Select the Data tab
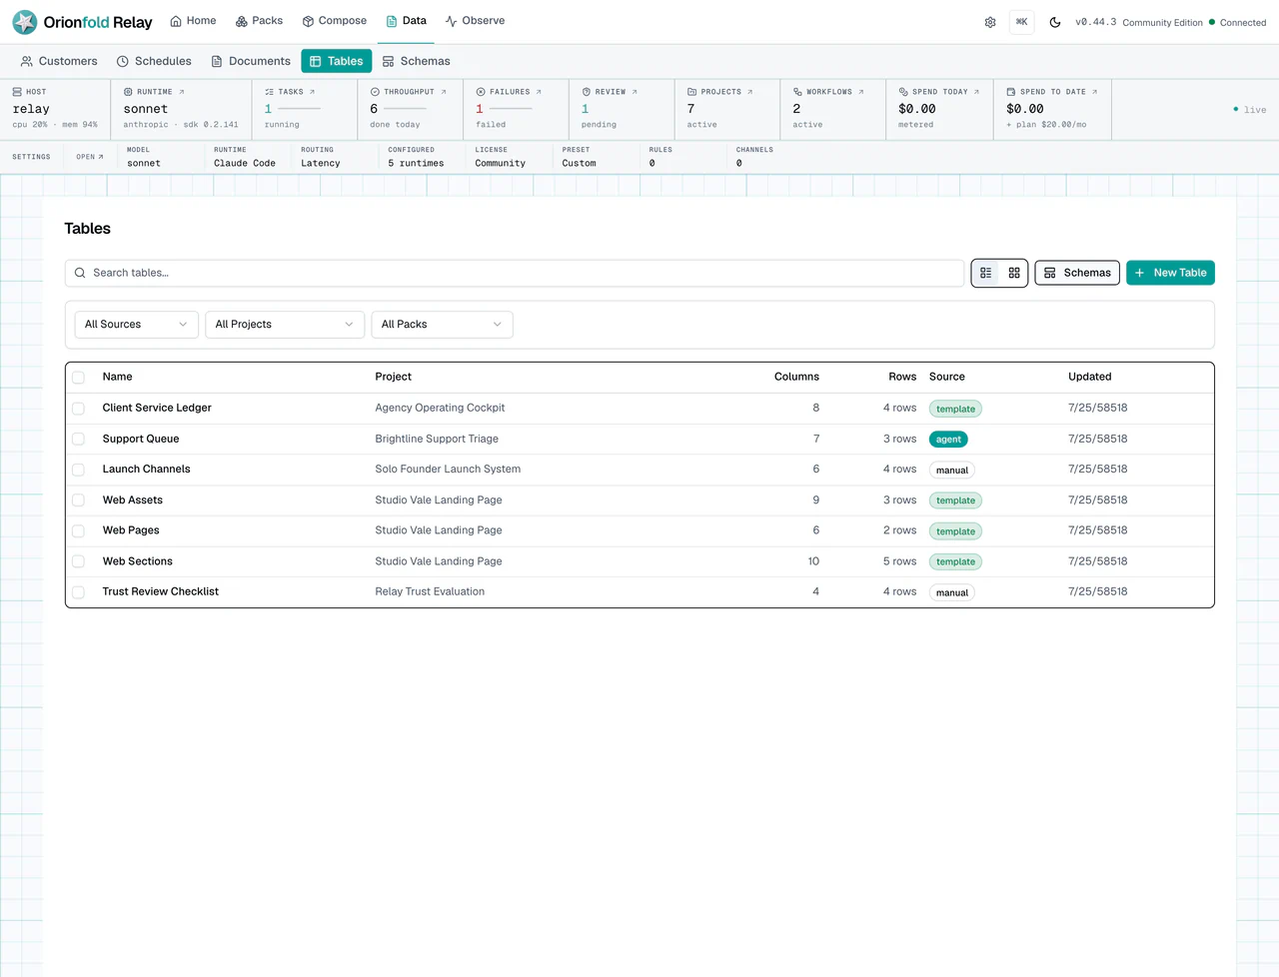The image size is (1279, 977). pyautogui.click(x=406, y=21)
